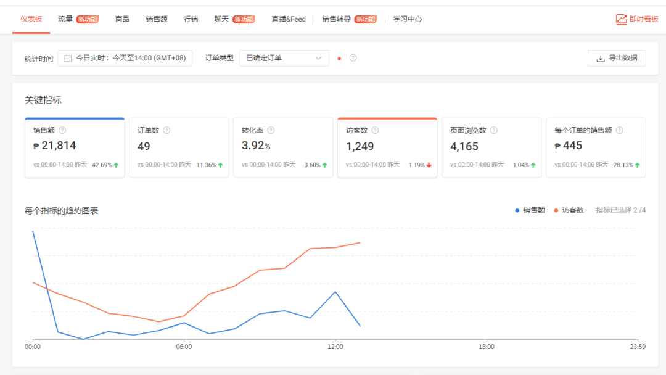Toggle the 订单数 metric card

click(179, 147)
